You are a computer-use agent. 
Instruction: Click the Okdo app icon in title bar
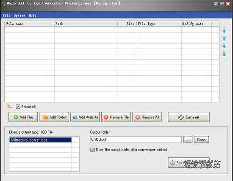coord(4,4)
